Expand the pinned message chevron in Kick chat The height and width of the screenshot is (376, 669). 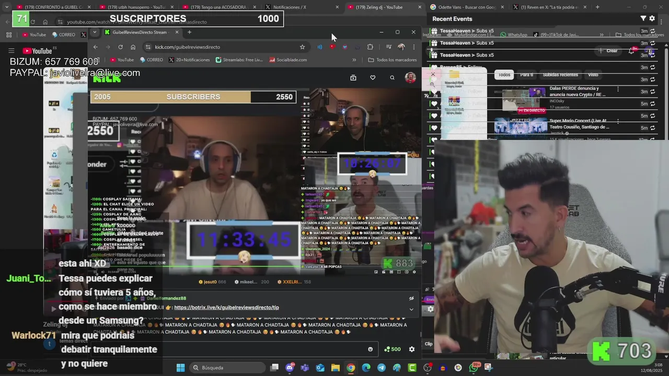tap(411, 309)
